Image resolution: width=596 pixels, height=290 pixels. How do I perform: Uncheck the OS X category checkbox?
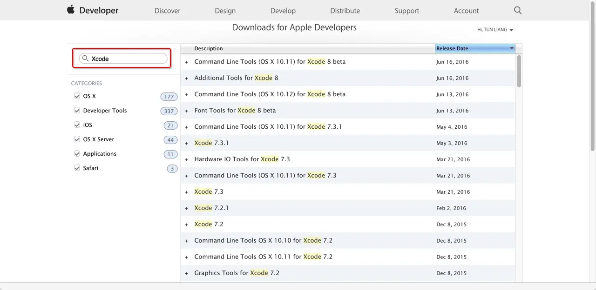click(77, 96)
